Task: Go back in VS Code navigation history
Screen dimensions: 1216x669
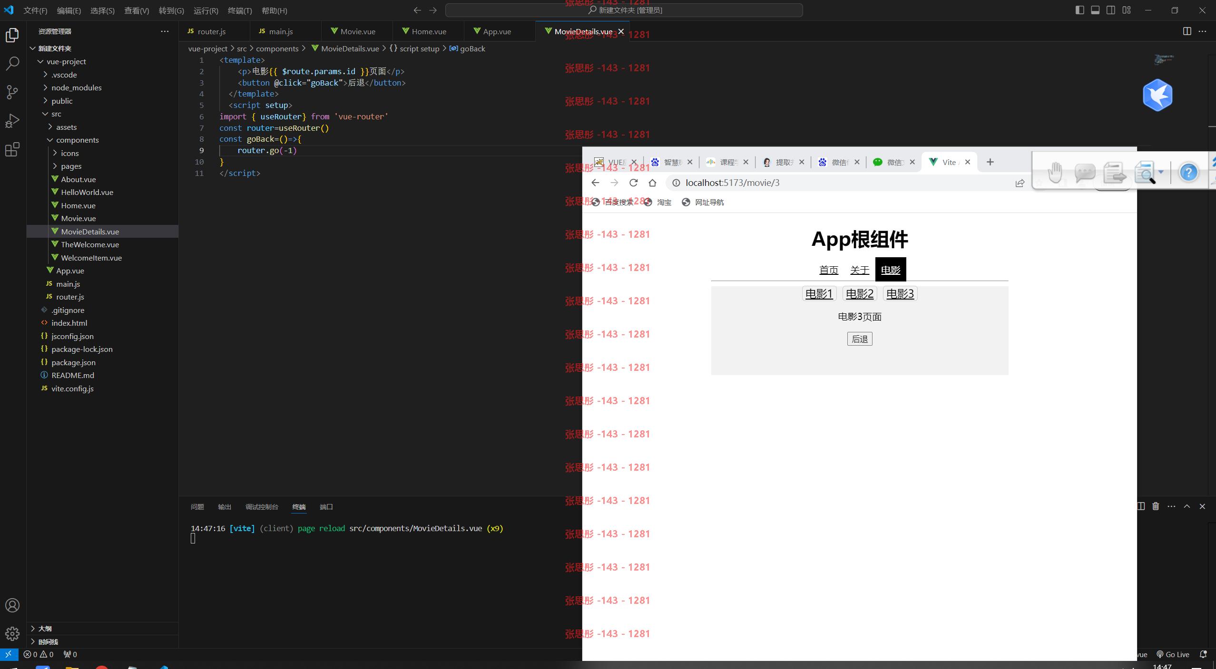Action: [x=417, y=10]
